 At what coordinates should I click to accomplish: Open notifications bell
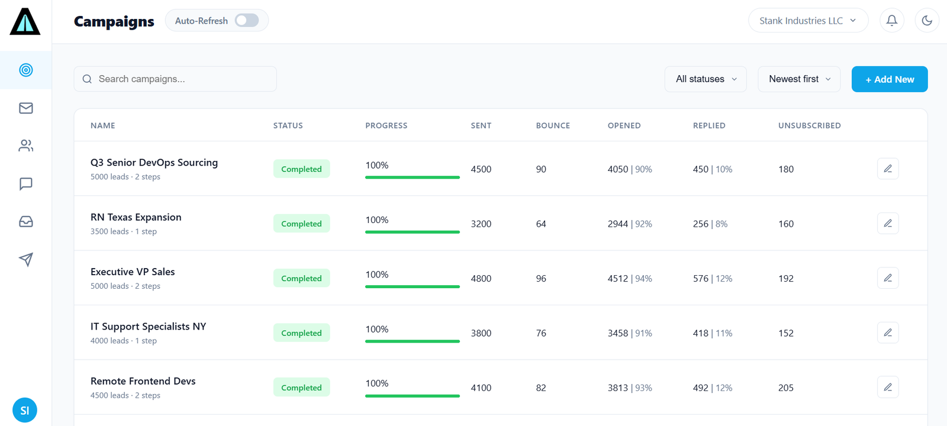[x=892, y=21]
